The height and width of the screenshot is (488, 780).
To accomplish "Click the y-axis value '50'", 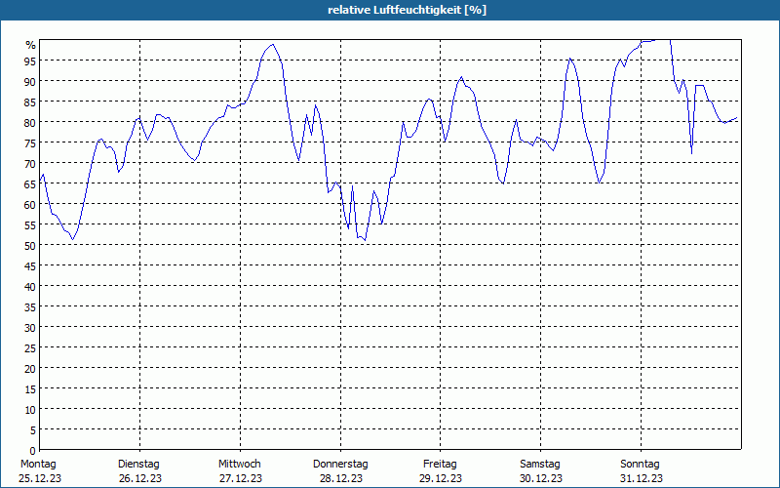I will 31,246.
